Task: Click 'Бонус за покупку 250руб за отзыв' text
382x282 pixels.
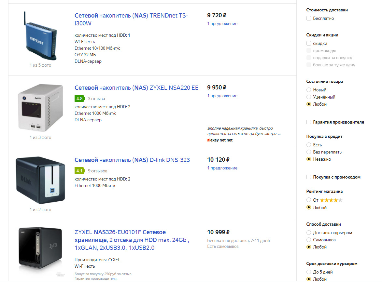Action: pyautogui.click(x=103, y=274)
